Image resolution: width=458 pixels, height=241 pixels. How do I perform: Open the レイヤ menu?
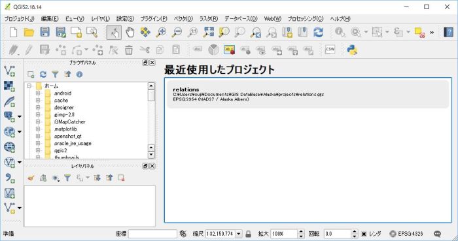pyautogui.click(x=101, y=19)
